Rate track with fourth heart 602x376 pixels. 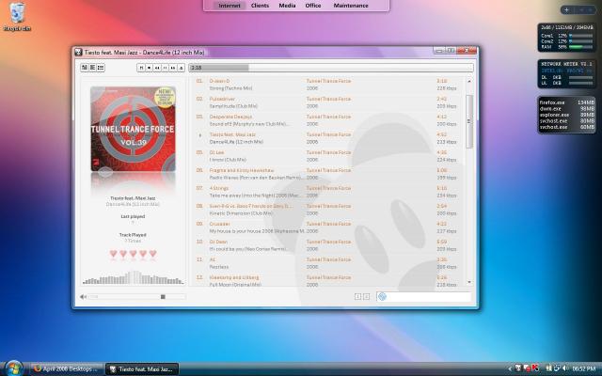tap(143, 254)
